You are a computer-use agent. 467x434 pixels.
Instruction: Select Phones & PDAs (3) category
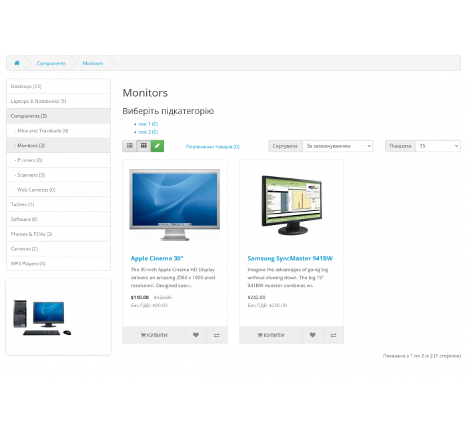click(59, 234)
